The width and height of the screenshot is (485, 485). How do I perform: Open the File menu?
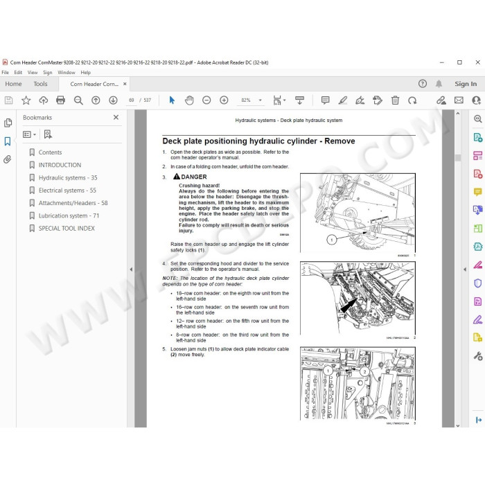[x=6, y=72]
